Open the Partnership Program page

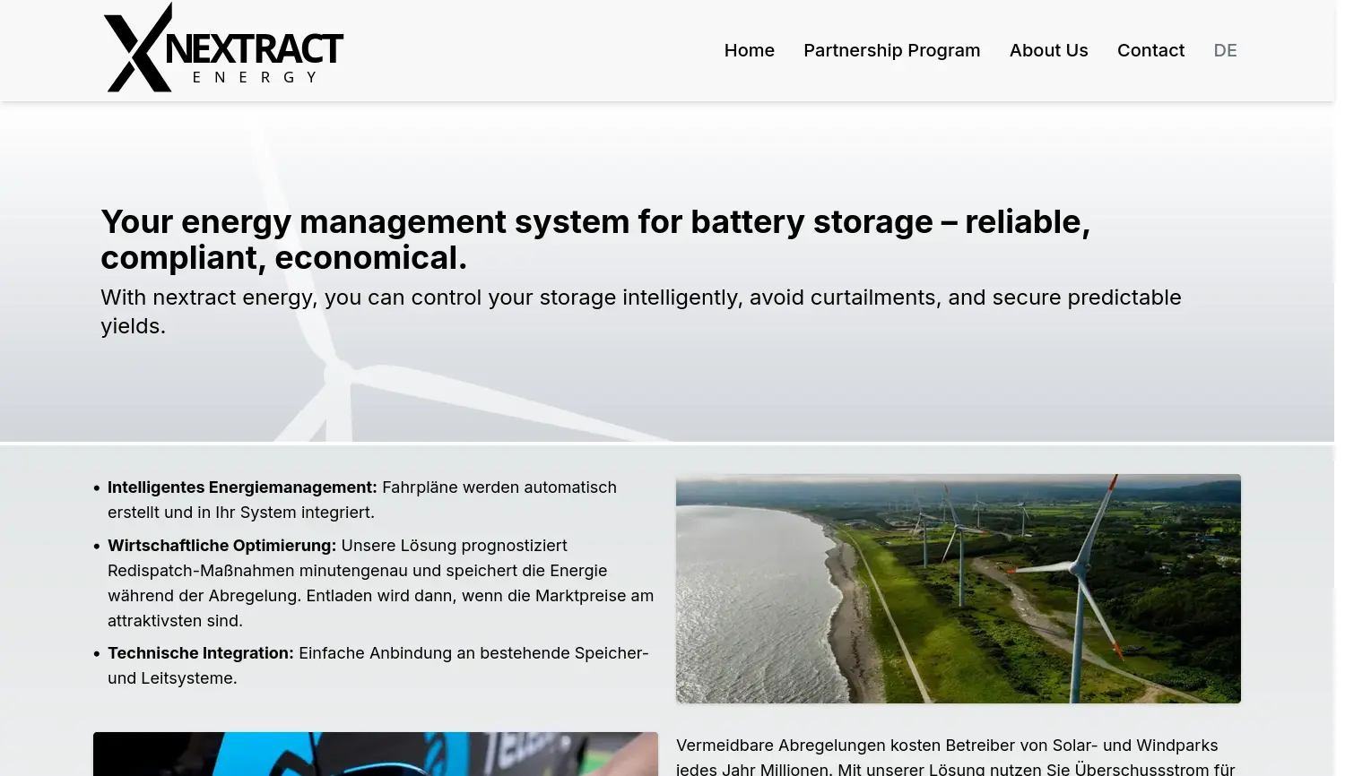click(x=891, y=50)
